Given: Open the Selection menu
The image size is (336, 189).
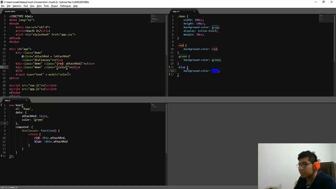Looking at the screenshot, I should (17, 6).
